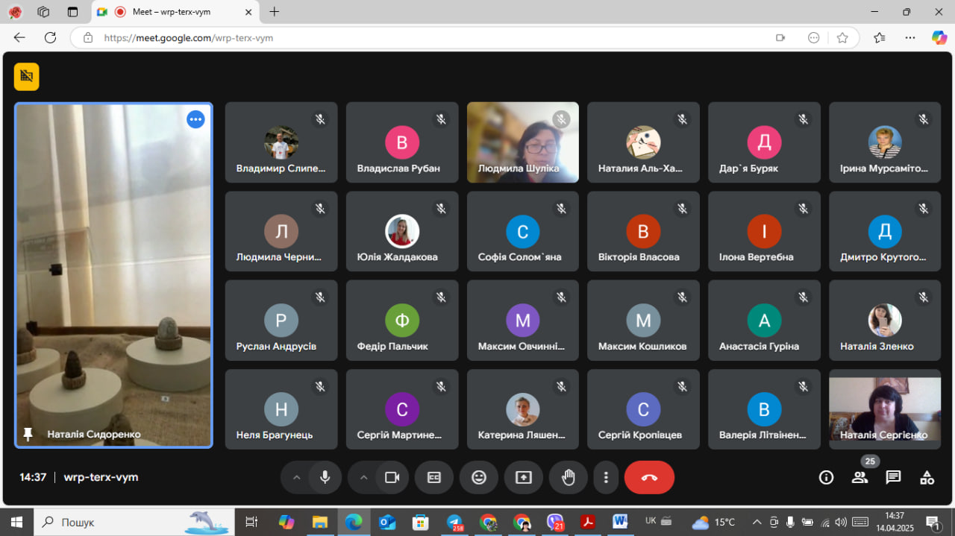Click Анастасія Гуріна avatar circle
The height and width of the screenshot is (536, 955).
pyautogui.click(x=764, y=321)
